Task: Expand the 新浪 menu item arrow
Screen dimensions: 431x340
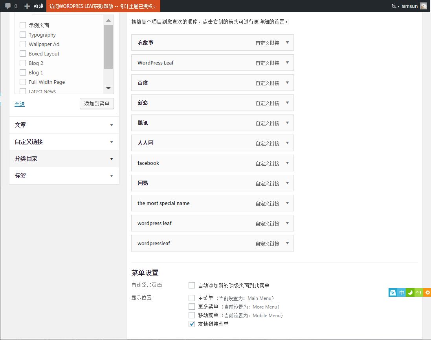Action: coord(287,103)
